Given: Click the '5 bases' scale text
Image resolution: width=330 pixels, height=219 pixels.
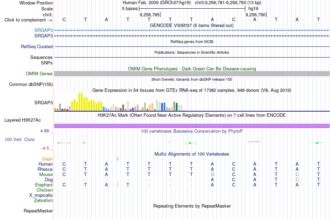Looking at the screenshot, I should coord(130,9).
